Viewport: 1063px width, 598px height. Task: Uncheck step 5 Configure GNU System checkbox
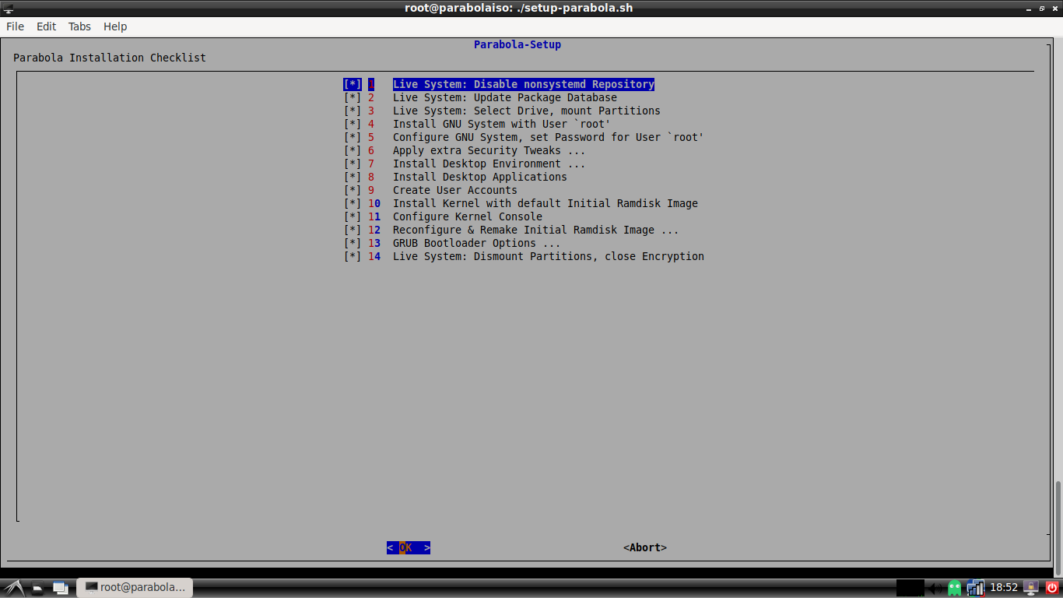pyautogui.click(x=353, y=137)
